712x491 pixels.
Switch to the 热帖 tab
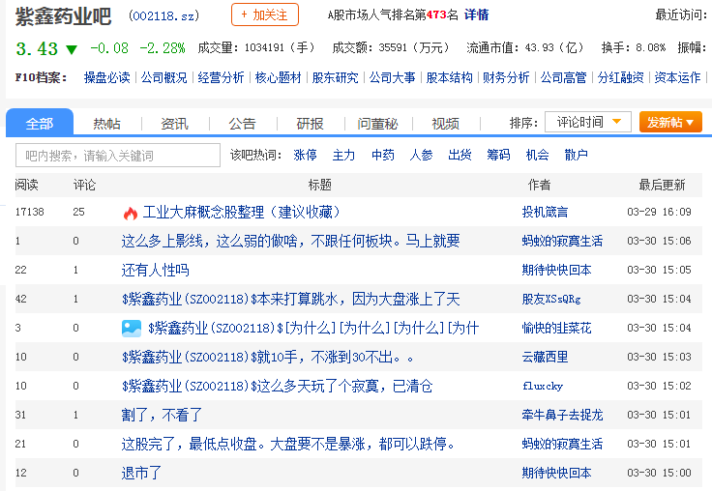[x=106, y=124]
